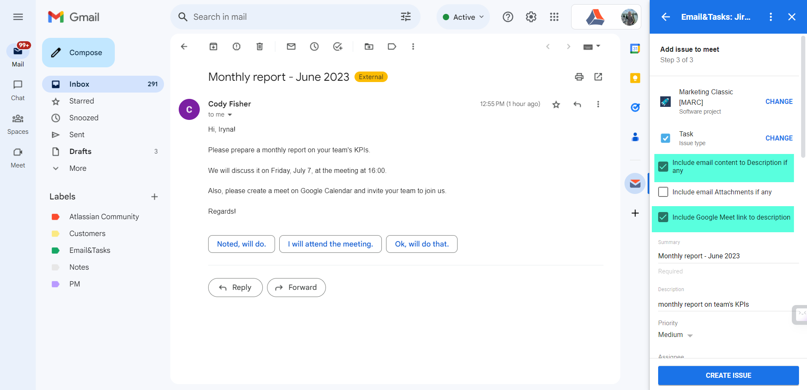Open Google Calendar in the side panel
Viewport: 807px width, 390px height.
click(635, 49)
